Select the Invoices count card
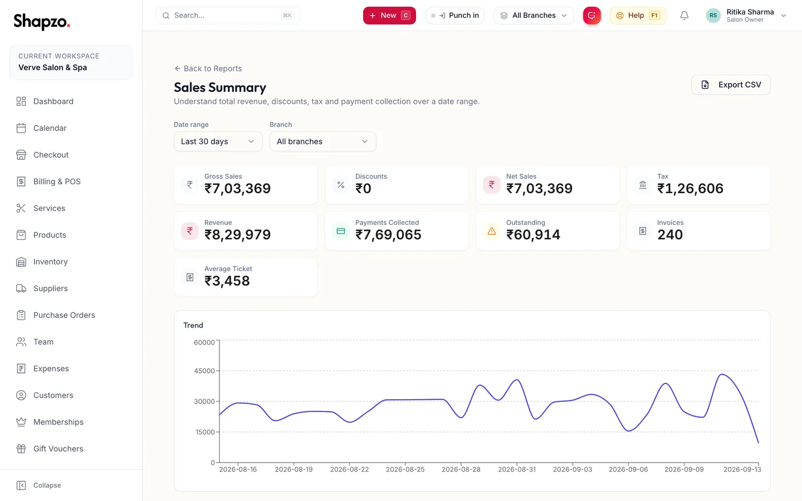 tap(698, 231)
